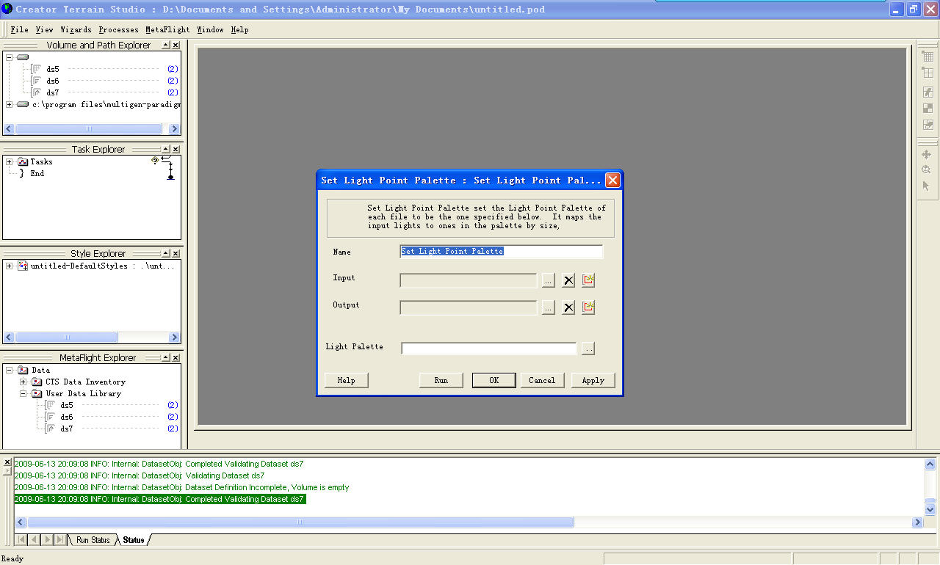Click the c:\program files drive icon
The image size is (940, 565).
[23, 105]
